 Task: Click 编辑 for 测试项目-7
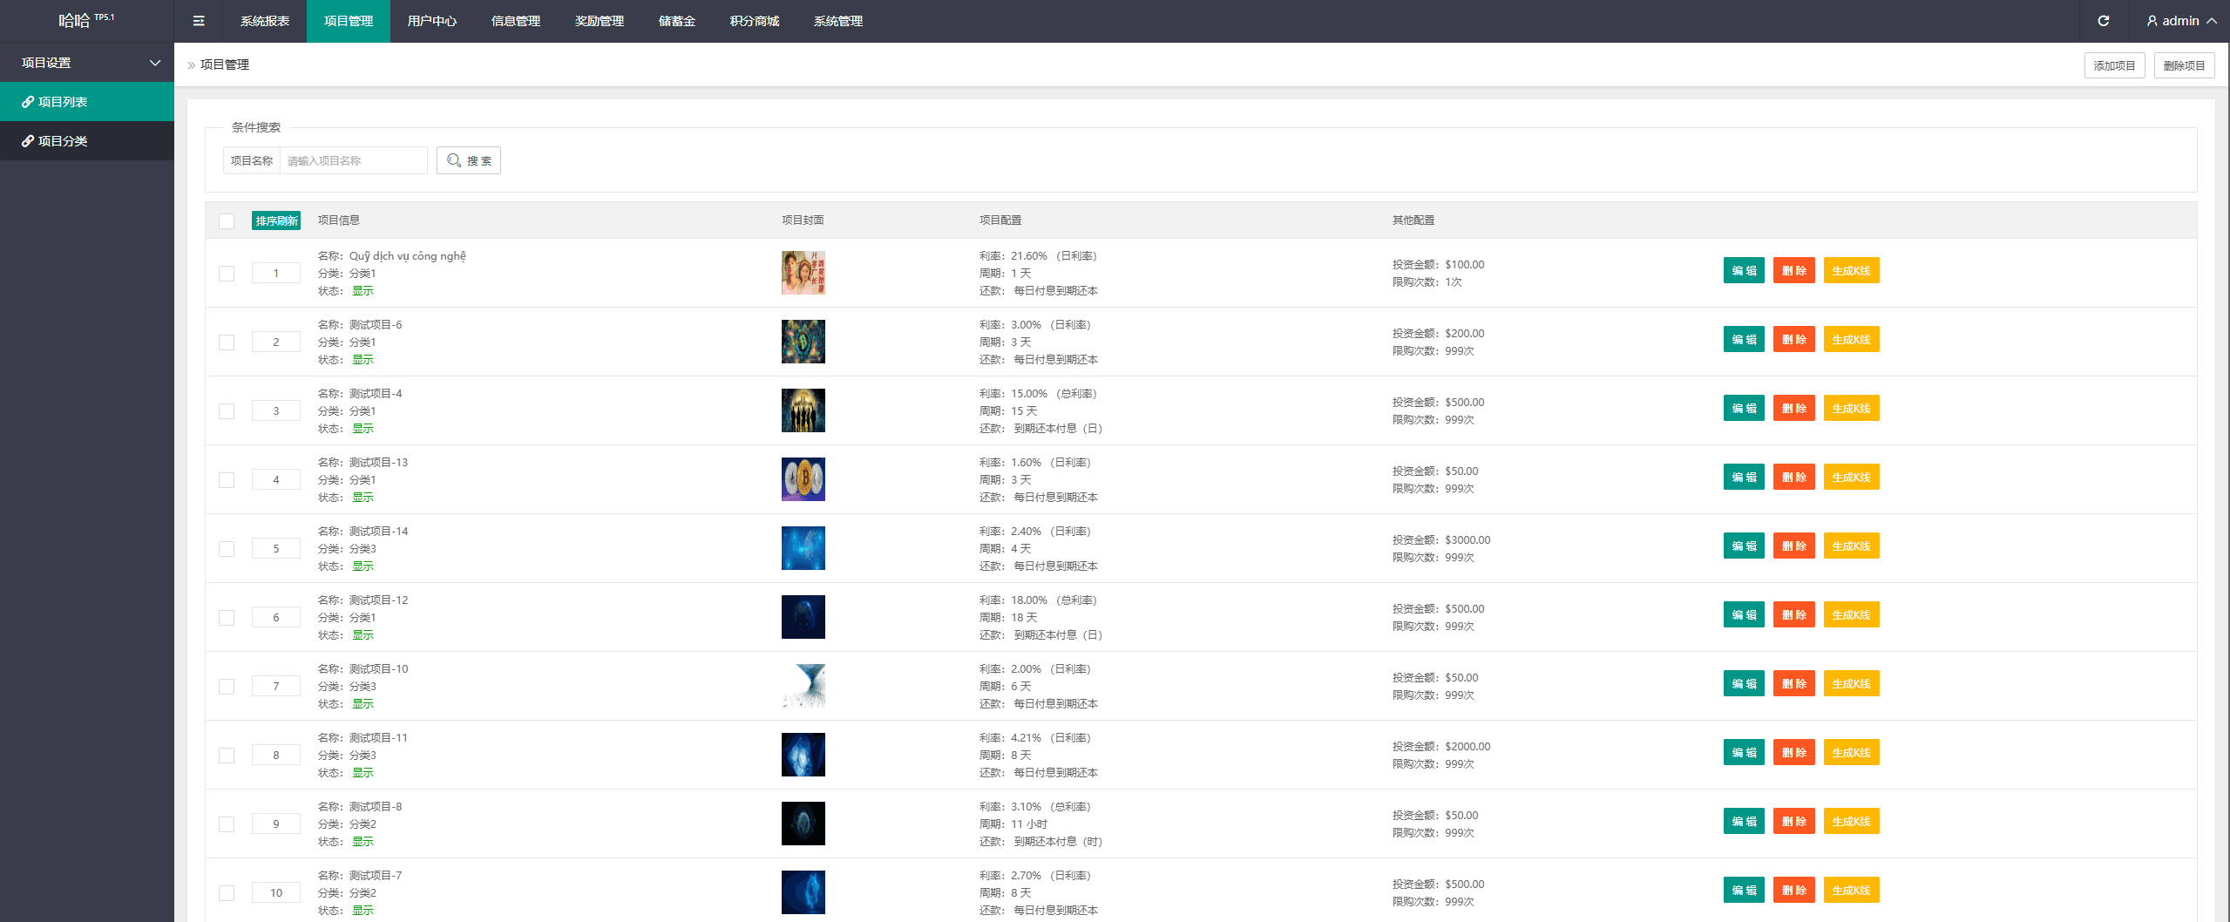point(1744,890)
